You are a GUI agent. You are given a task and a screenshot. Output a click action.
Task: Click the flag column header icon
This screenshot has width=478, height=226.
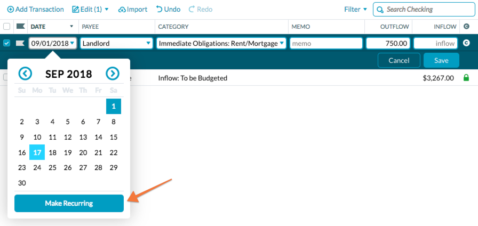click(x=20, y=27)
